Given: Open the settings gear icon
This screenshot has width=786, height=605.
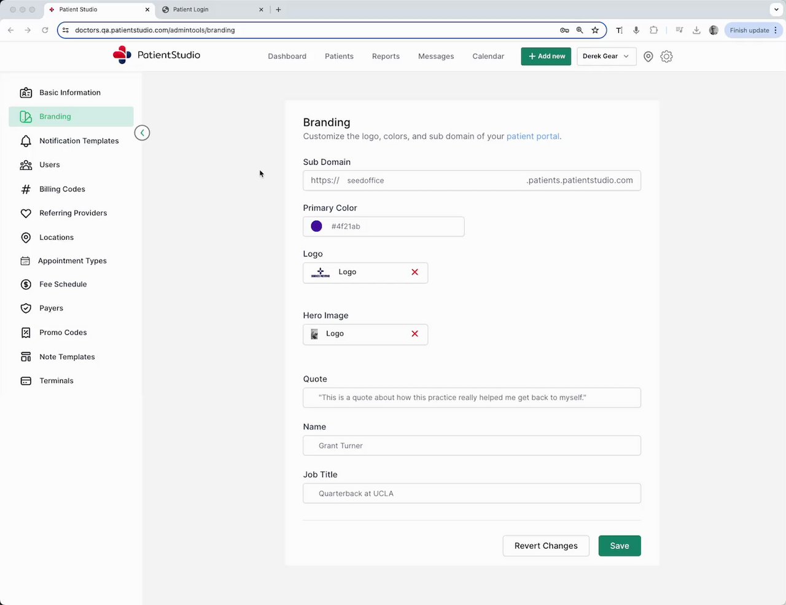Looking at the screenshot, I should tap(666, 56).
